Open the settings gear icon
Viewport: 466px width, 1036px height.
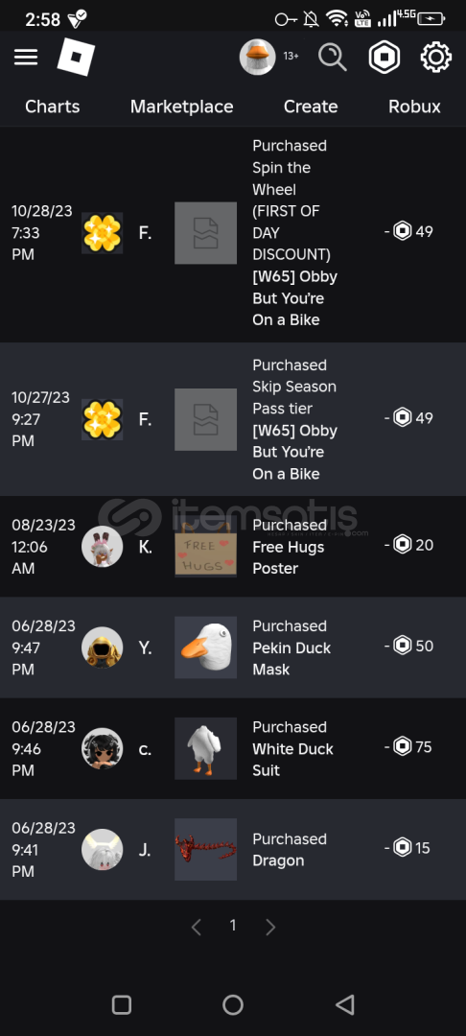[436, 58]
